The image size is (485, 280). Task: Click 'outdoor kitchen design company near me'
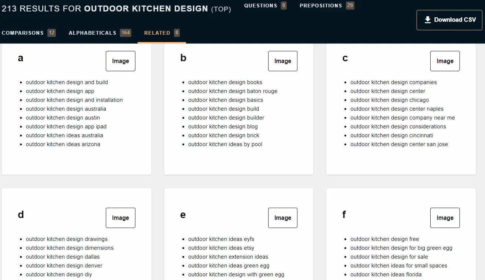tap(403, 118)
